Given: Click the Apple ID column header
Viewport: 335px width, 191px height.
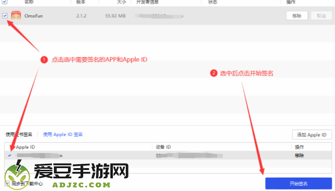Looking at the screenshot, I should [x=25, y=147].
